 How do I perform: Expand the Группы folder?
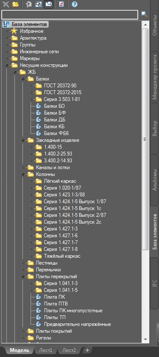coord(7,44)
